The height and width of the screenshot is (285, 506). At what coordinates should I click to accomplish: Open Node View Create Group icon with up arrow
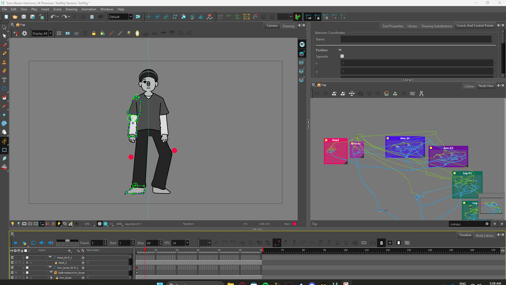tap(334, 94)
